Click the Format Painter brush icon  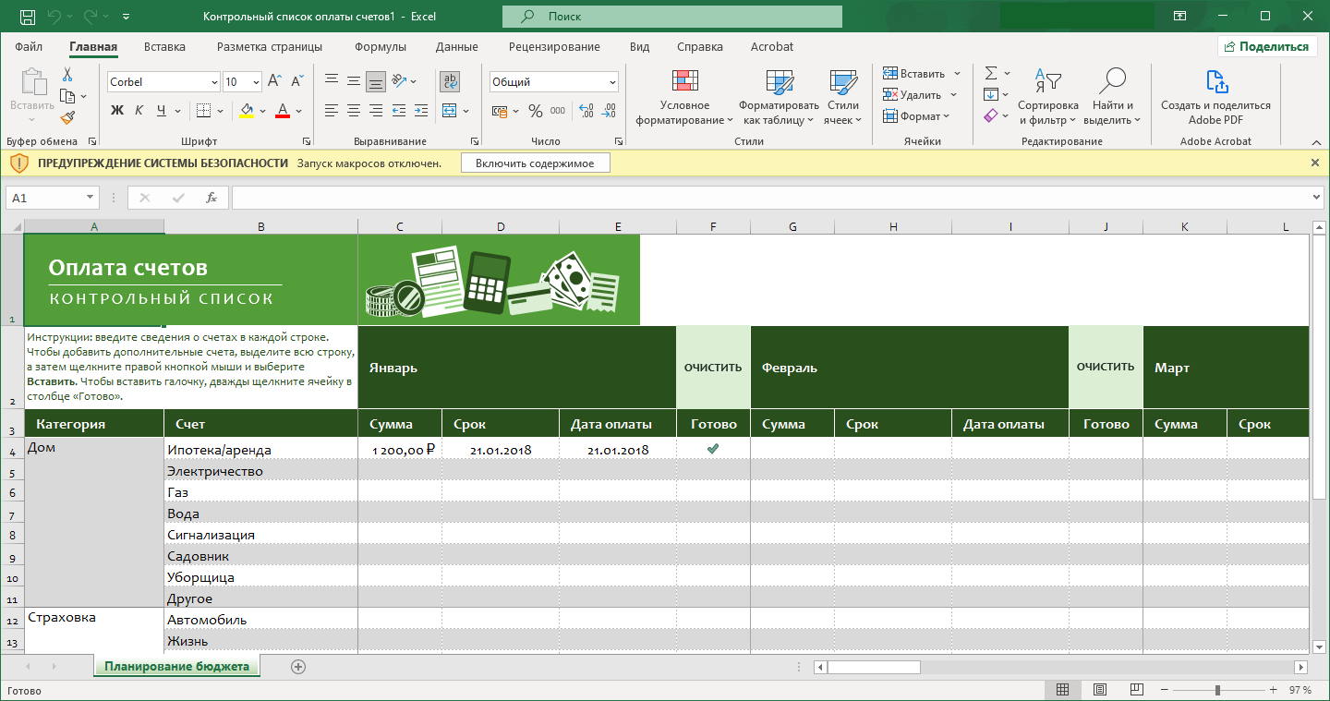(x=67, y=117)
